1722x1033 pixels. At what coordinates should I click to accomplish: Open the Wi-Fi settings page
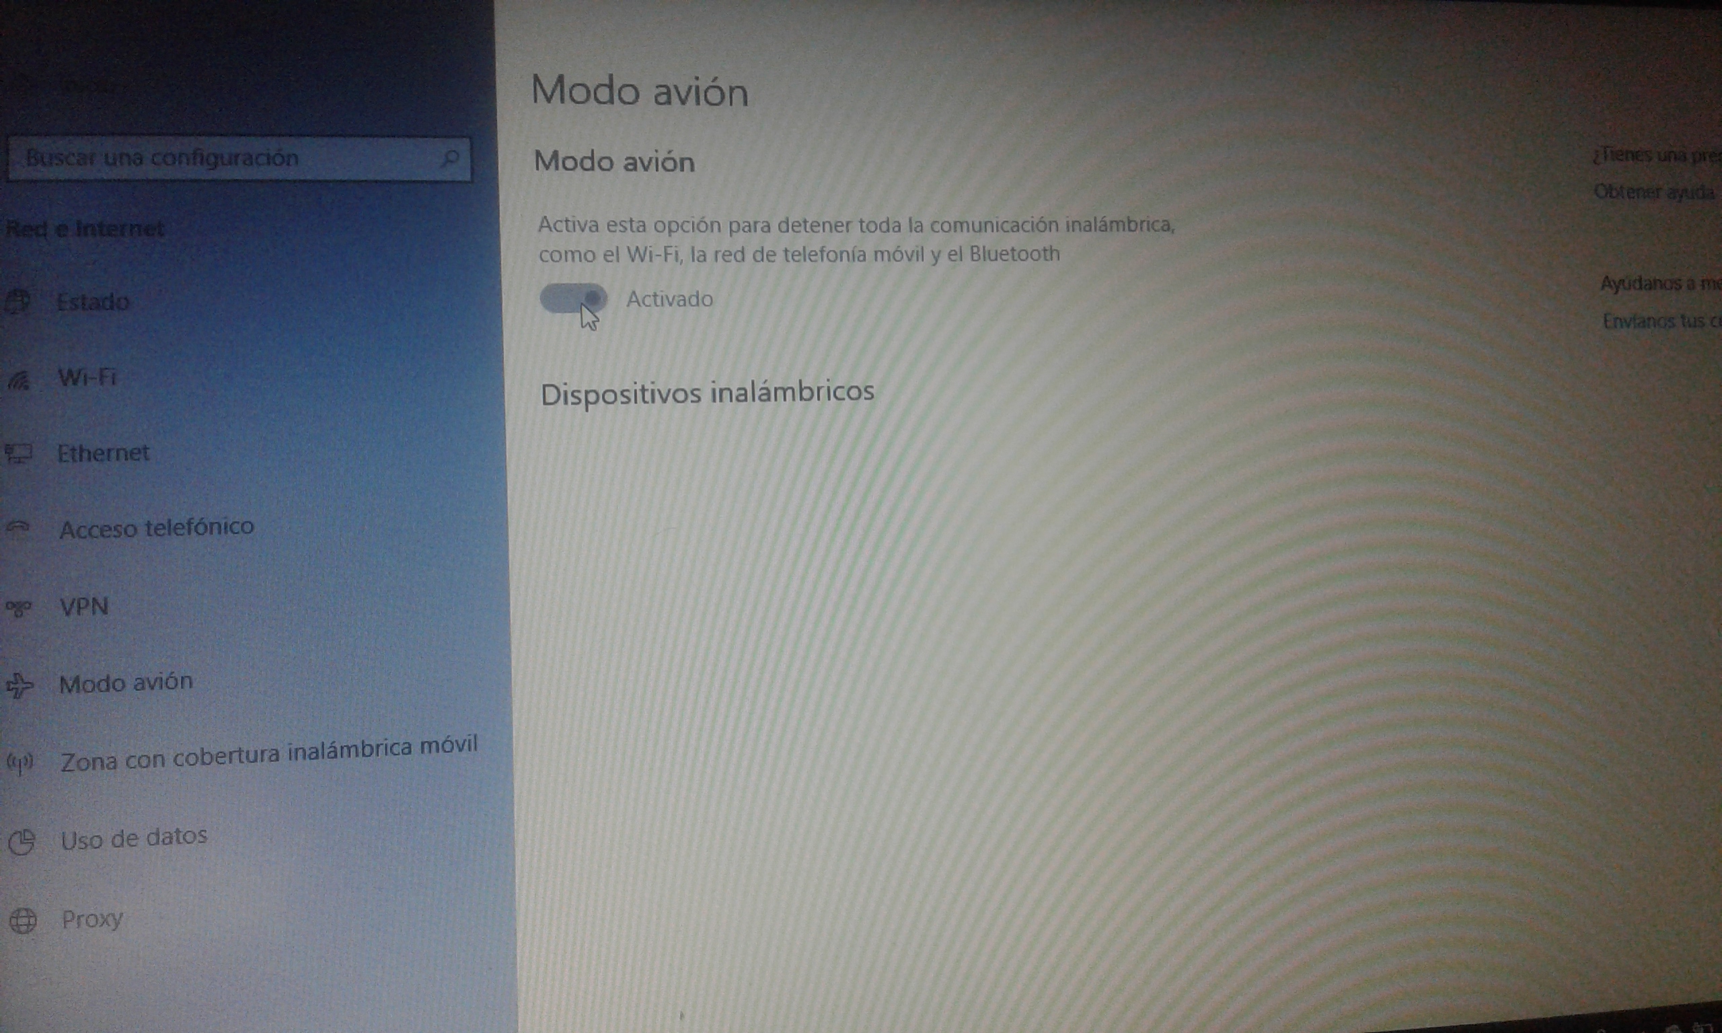pos(87,378)
